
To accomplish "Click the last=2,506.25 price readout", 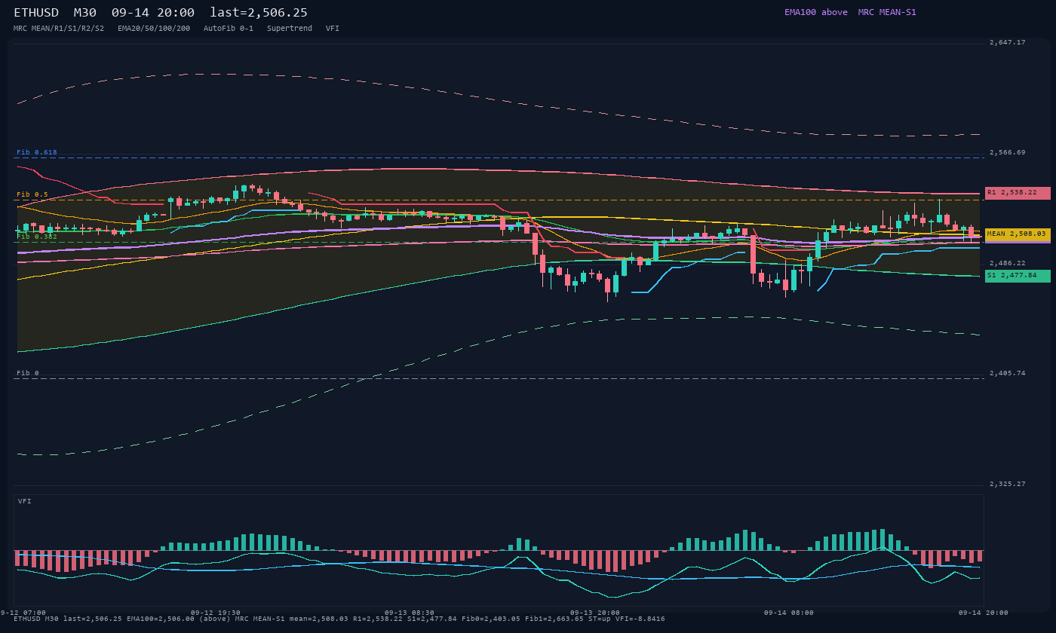I will click(259, 13).
